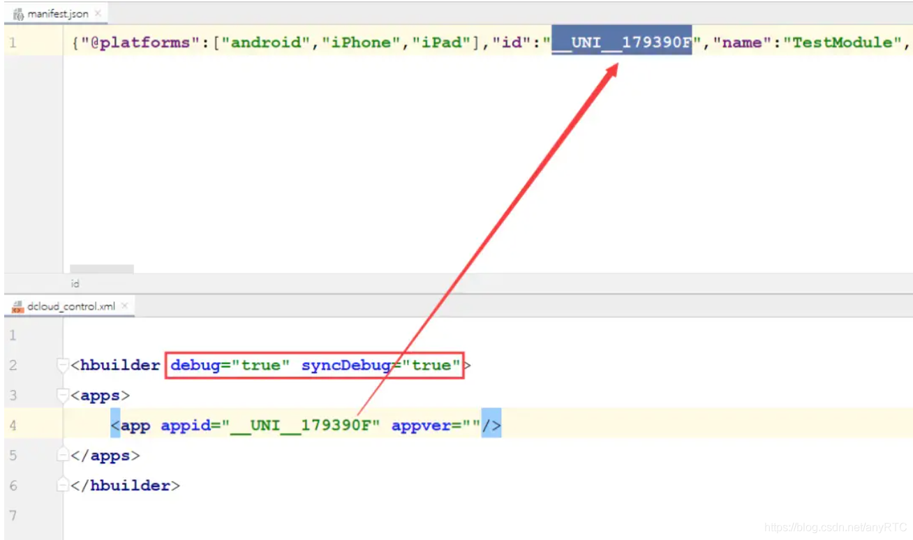The width and height of the screenshot is (913, 540).
Task: Click the "iPad" platform string
Action: coord(441,43)
